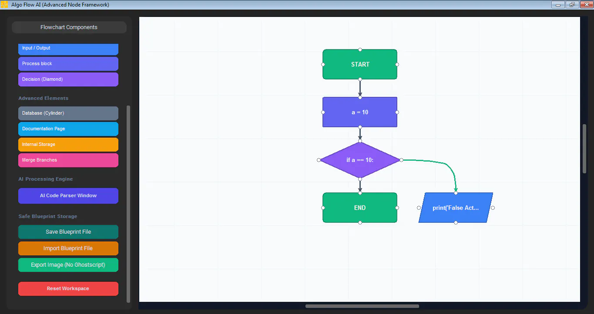
Task: Add an Input / Output component
Action: coord(68,49)
